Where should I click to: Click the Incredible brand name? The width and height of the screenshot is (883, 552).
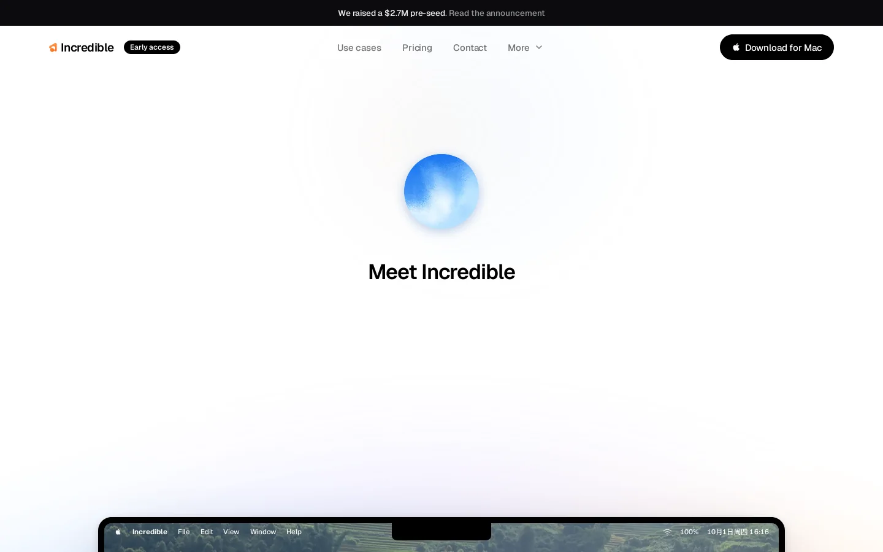point(87,48)
